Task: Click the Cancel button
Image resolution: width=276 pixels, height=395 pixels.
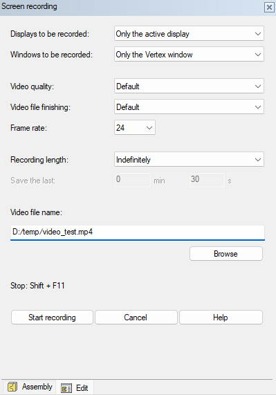Action: click(136, 317)
